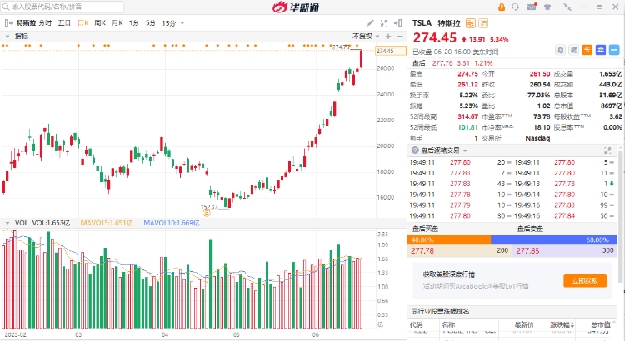
Task: Click the blue Sell (卖) icon
Action: pos(601,50)
